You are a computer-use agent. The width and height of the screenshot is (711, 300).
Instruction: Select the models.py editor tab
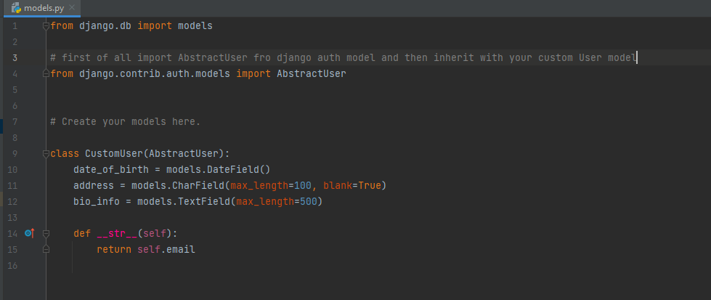pyautogui.click(x=42, y=8)
